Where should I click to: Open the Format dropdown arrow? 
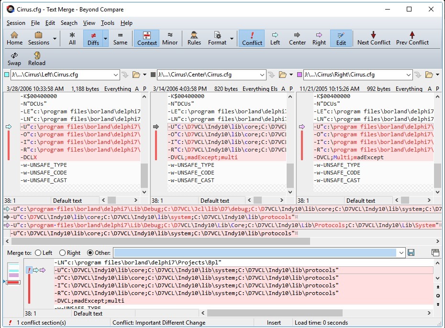click(x=232, y=39)
